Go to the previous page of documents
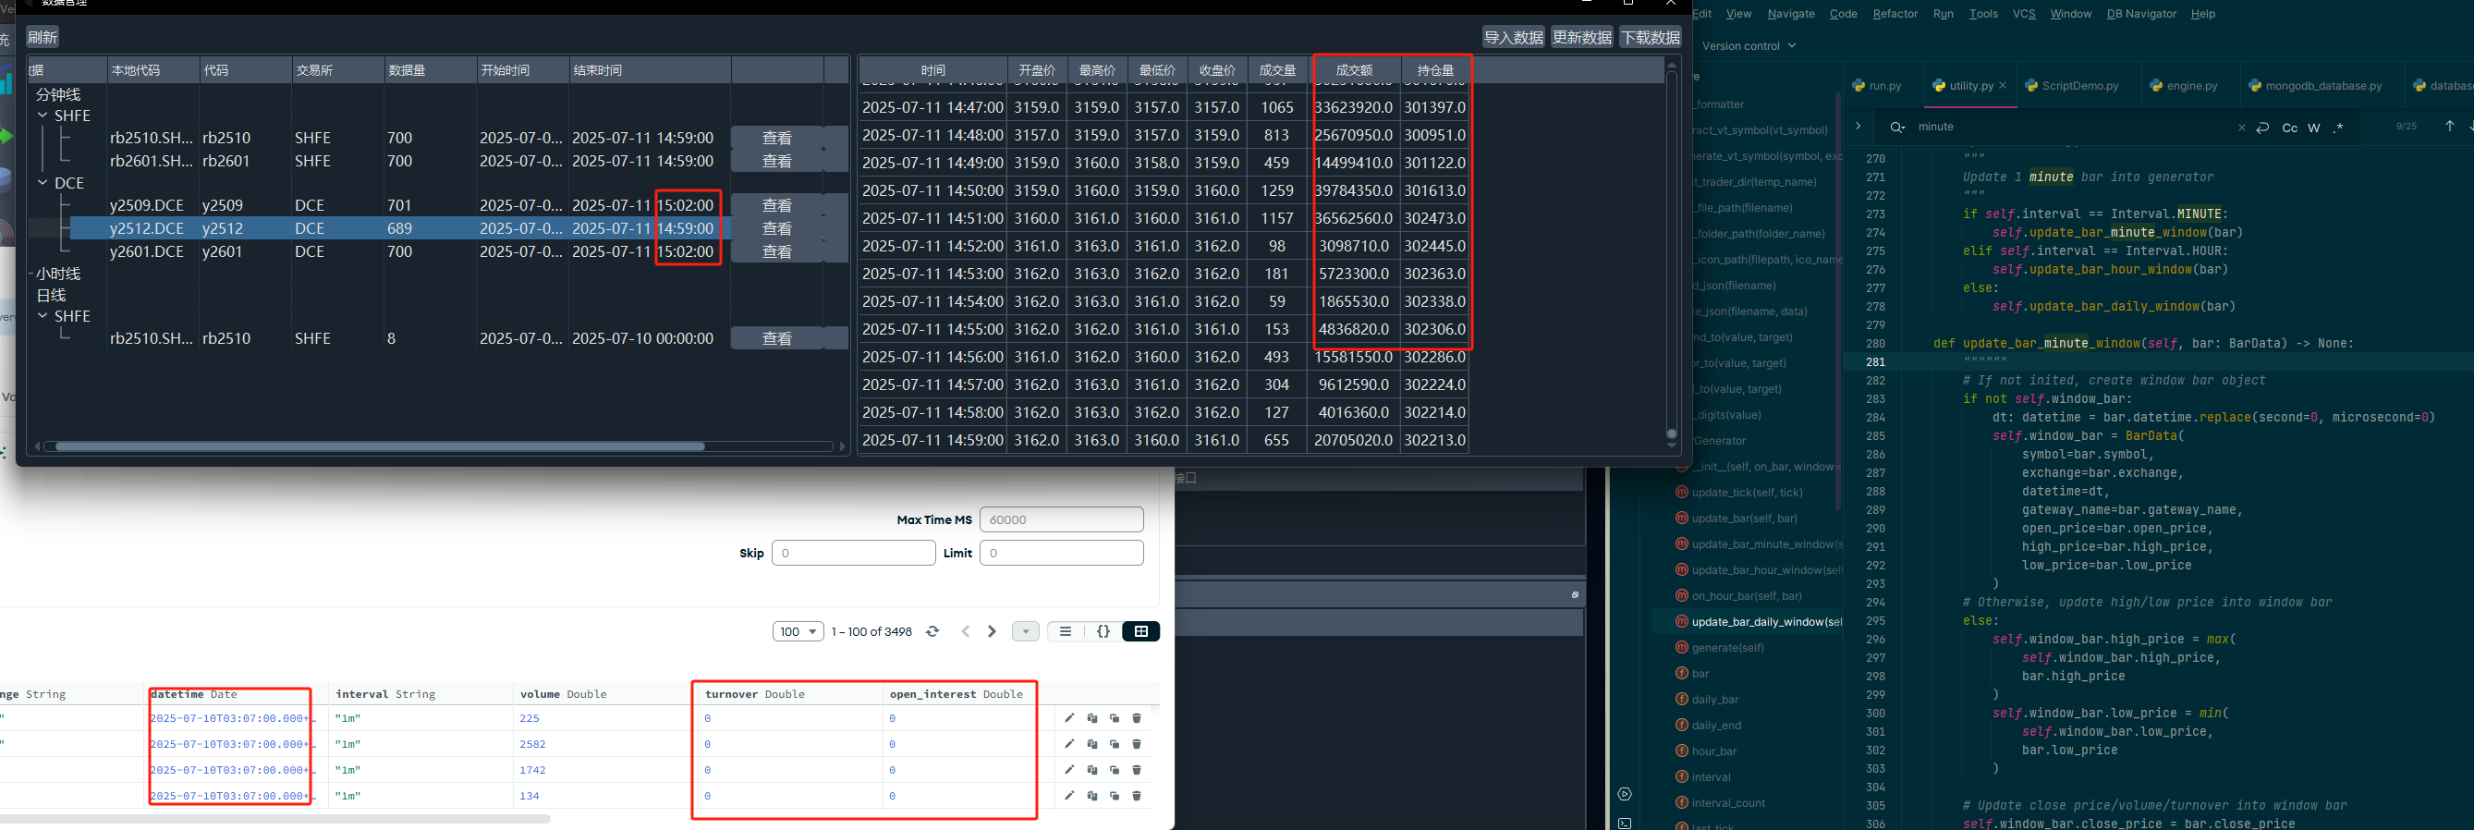 point(965,631)
